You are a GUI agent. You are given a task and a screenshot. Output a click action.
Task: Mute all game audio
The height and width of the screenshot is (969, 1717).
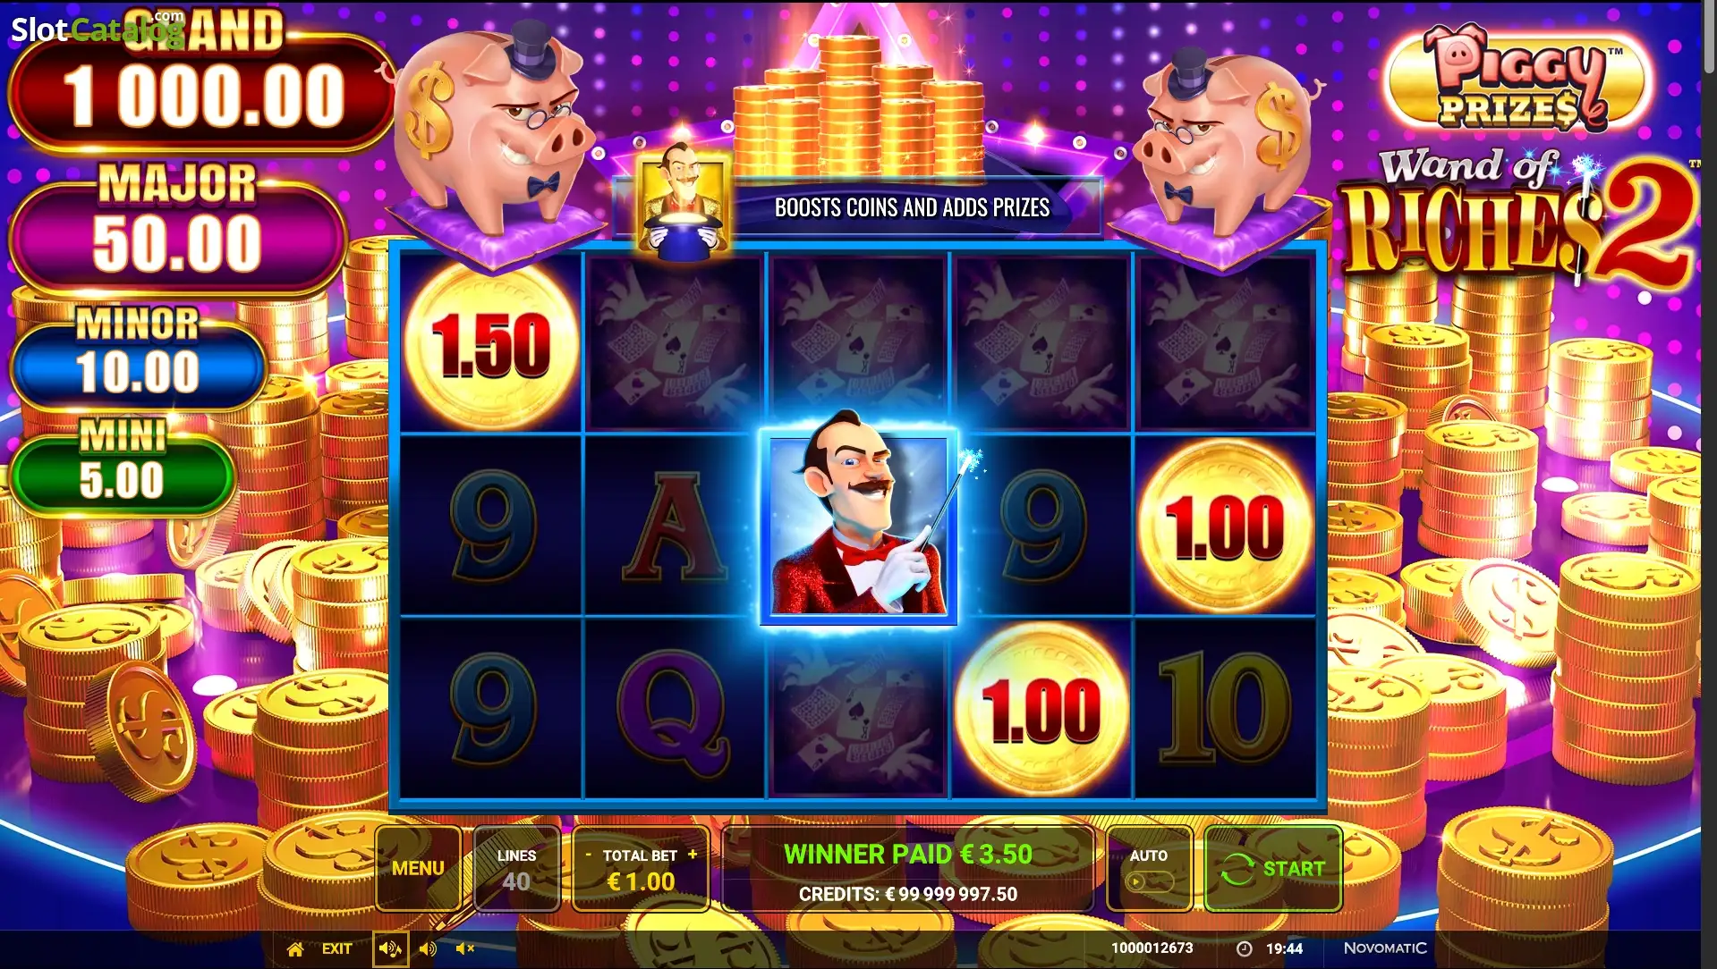[465, 948]
